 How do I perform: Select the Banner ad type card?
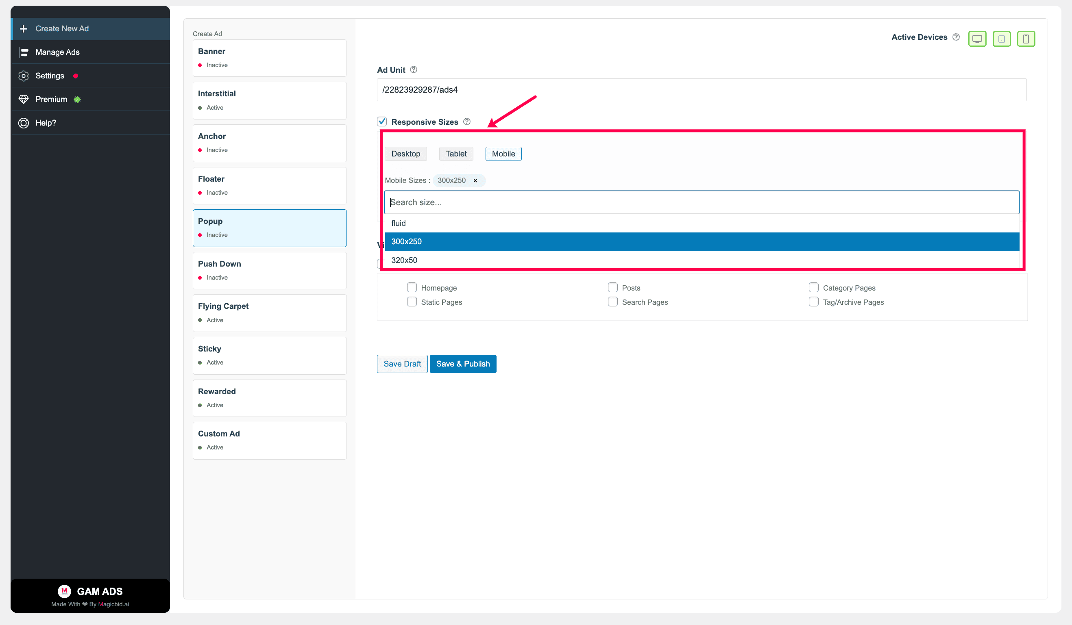(270, 58)
